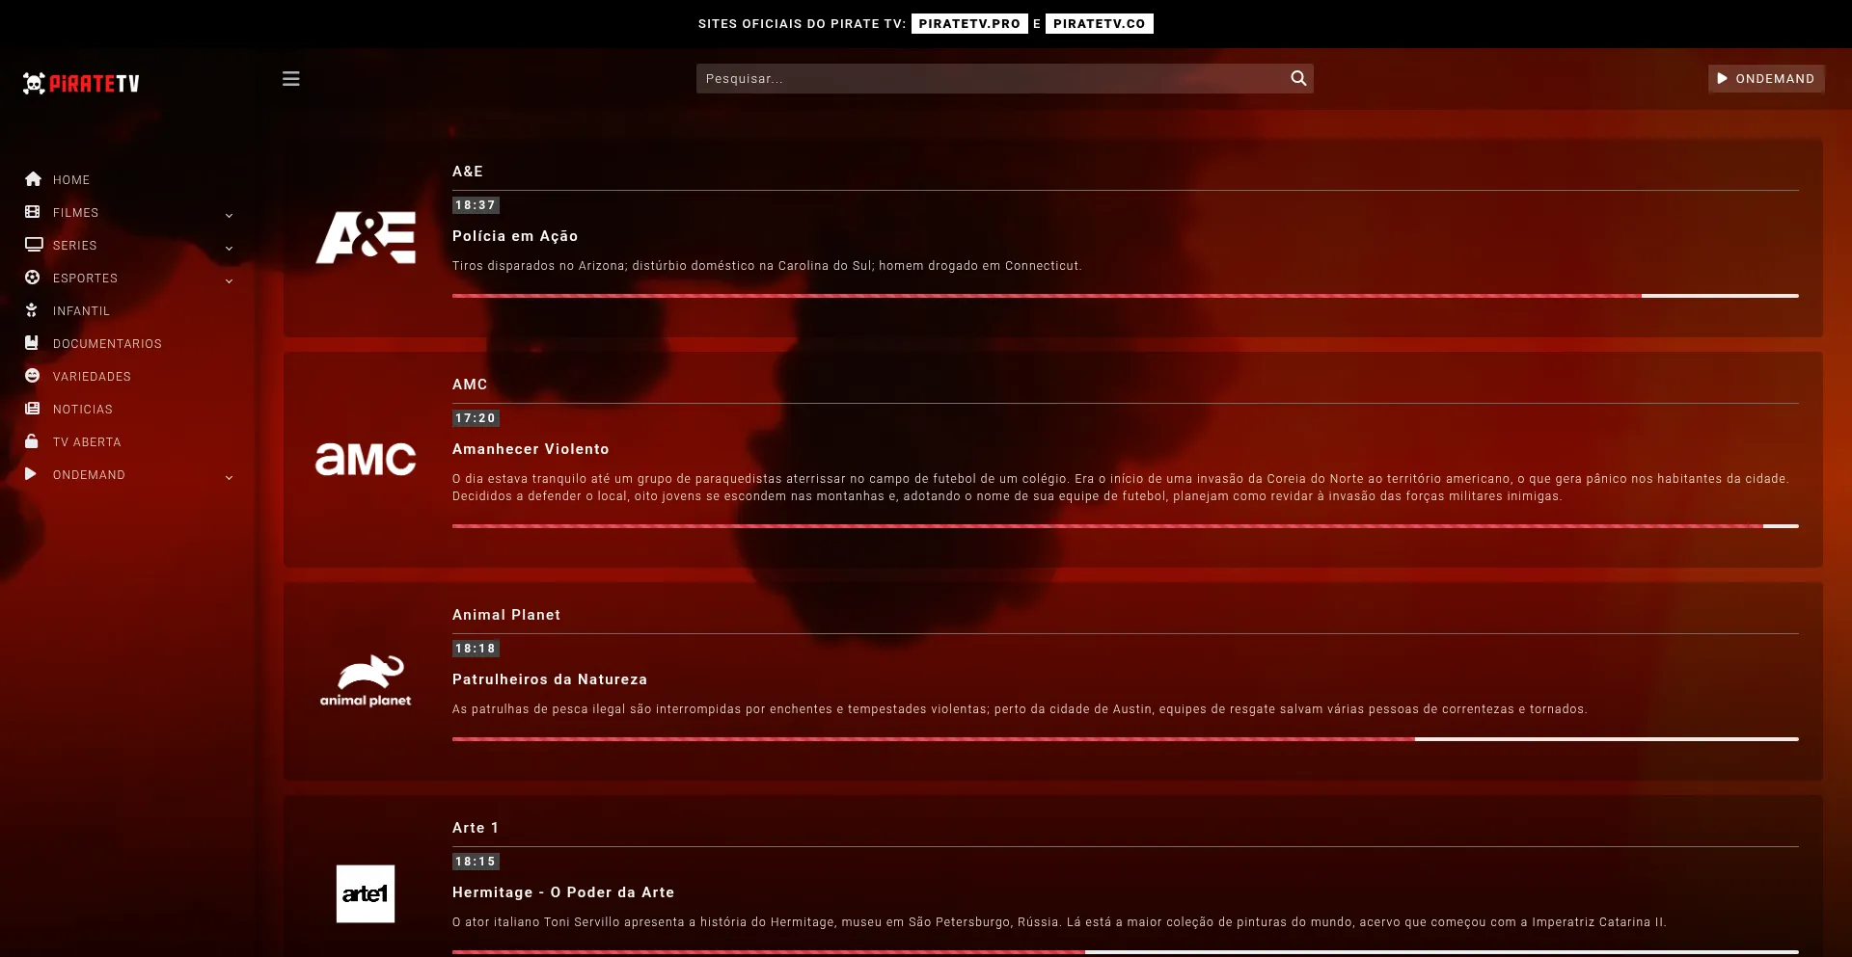This screenshot has width=1852, height=957.
Task: Open Infantil category in sidebar
Action: [x=81, y=311]
